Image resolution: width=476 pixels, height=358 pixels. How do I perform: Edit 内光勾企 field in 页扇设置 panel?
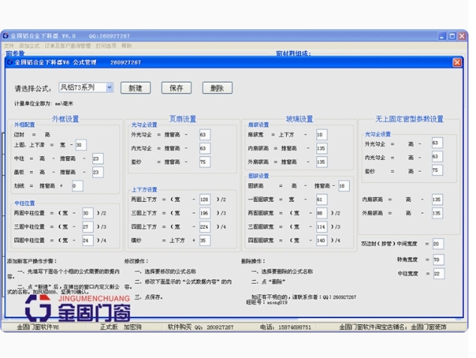[205, 148]
